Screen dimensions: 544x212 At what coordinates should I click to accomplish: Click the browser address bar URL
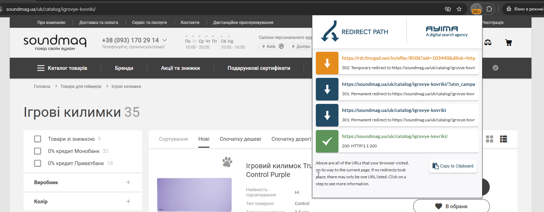(51, 9)
